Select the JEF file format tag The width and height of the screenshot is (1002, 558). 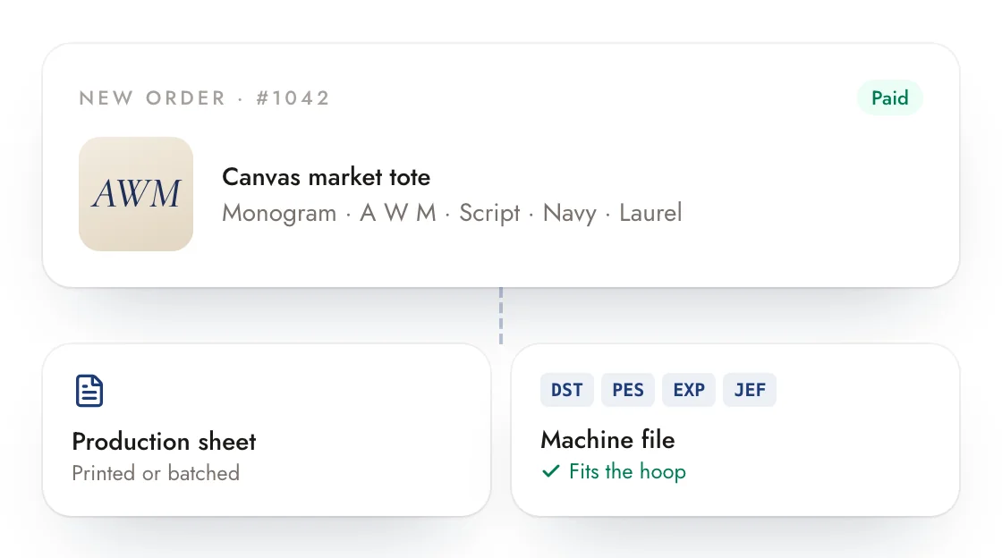pyautogui.click(x=750, y=390)
